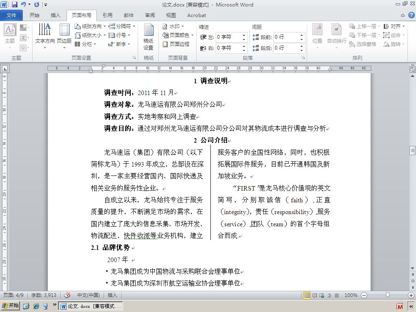Click the right indent (右) field
416x312 pixels.
point(231,48)
